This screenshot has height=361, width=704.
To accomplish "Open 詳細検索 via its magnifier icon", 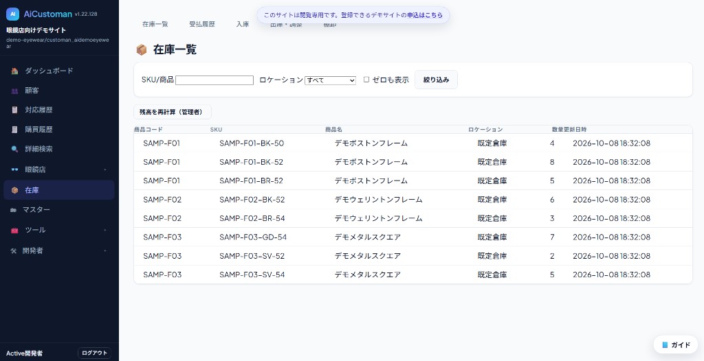I will 14,149.
